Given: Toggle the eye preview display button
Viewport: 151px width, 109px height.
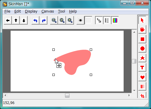Looking at the screenshot, I should point(80,20).
